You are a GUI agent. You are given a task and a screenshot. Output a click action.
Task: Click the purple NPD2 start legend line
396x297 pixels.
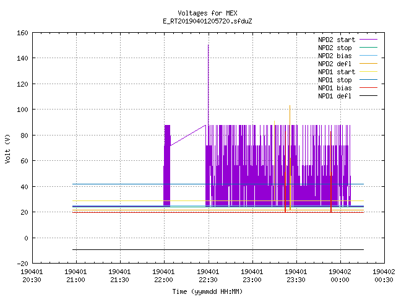pyautogui.click(x=369, y=40)
